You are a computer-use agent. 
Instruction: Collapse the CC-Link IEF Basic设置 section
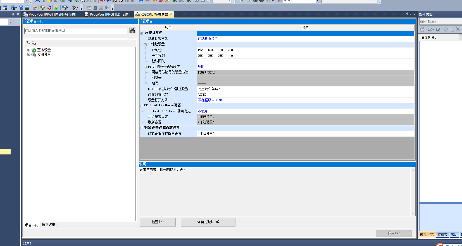pos(142,106)
